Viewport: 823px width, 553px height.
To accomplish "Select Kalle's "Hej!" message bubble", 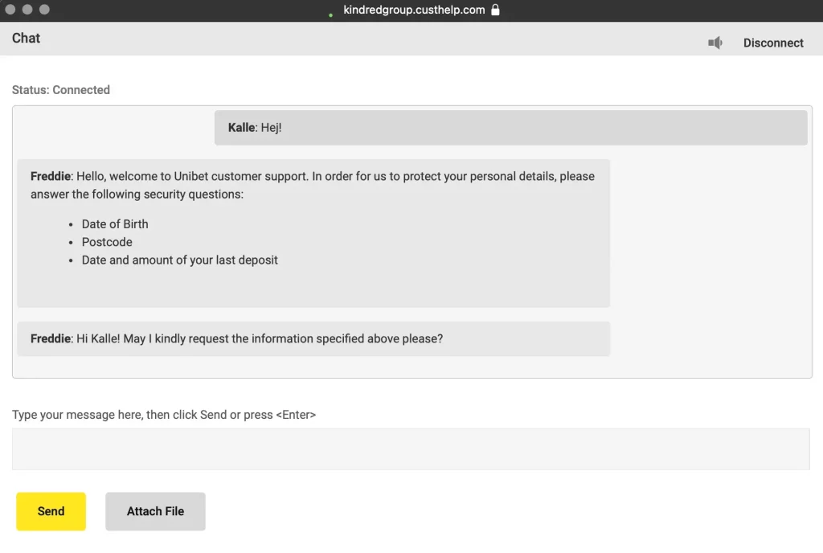I will pyautogui.click(x=510, y=128).
